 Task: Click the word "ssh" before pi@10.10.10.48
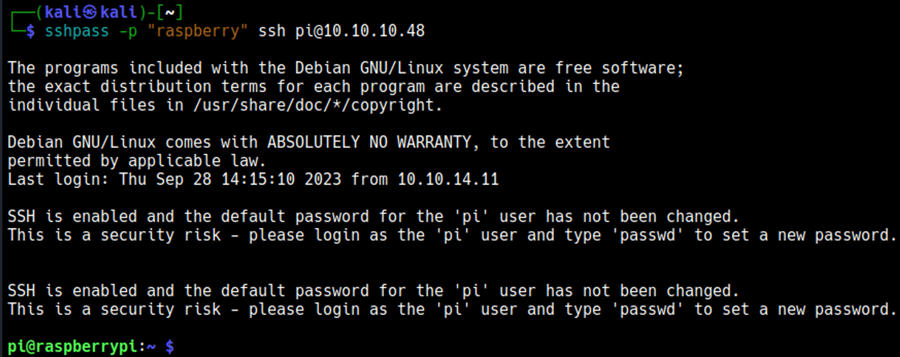tap(272, 31)
